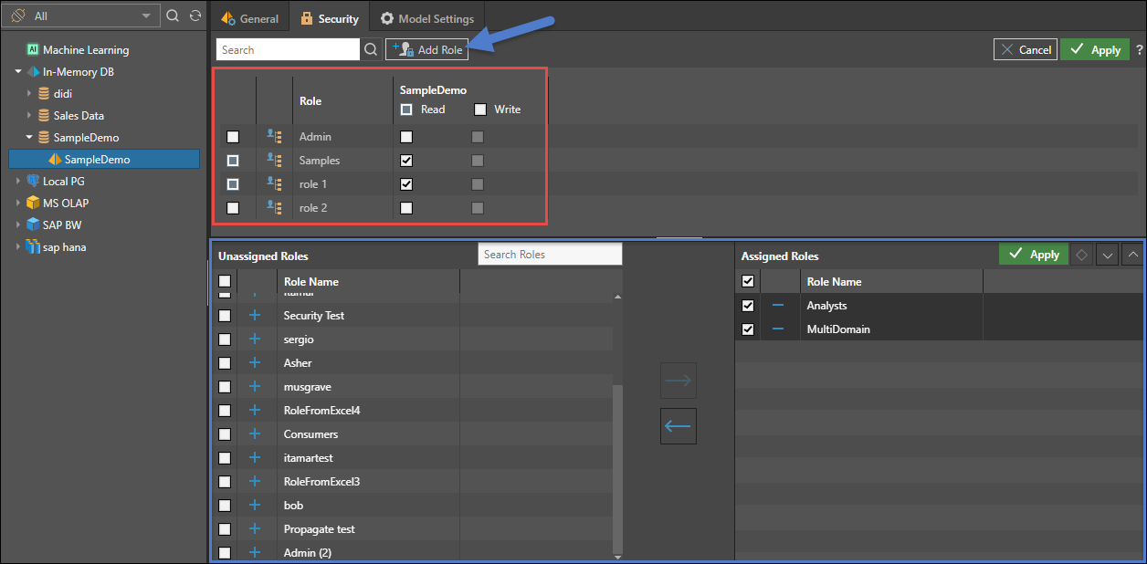Tick the checkbox for the bob role
Viewport: 1147px width, 564px height.
pos(225,506)
